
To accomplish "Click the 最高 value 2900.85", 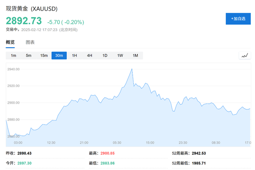I will [108, 153].
